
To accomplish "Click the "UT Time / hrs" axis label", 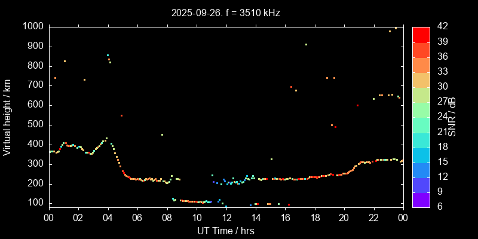I will [226, 231].
